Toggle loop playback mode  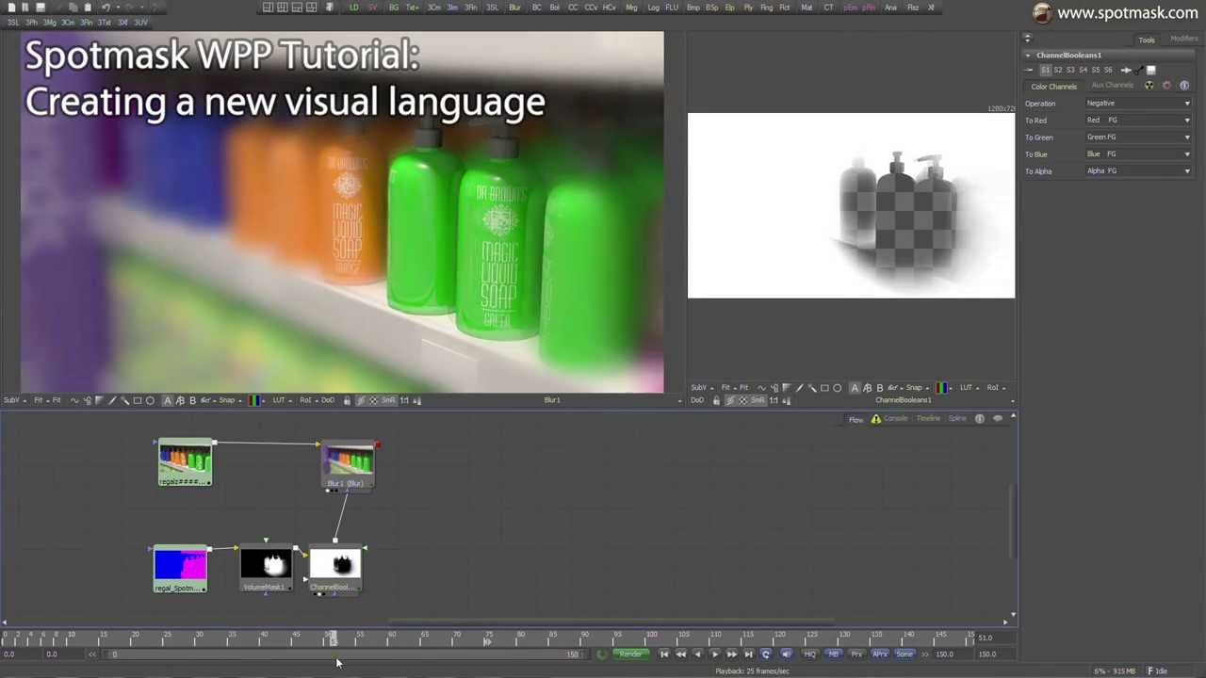pos(765,654)
